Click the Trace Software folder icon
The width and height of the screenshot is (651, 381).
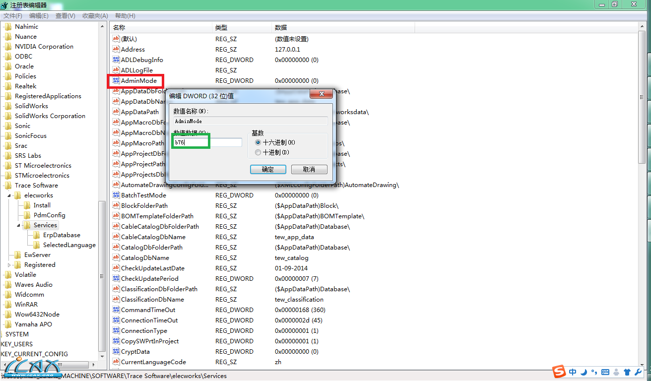pos(8,185)
